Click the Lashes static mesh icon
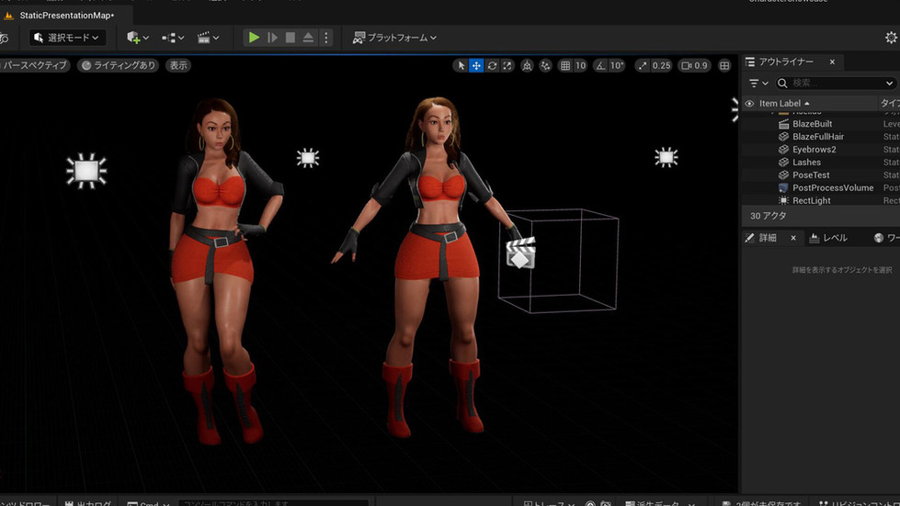900x506 pixels. coord(783,163)
